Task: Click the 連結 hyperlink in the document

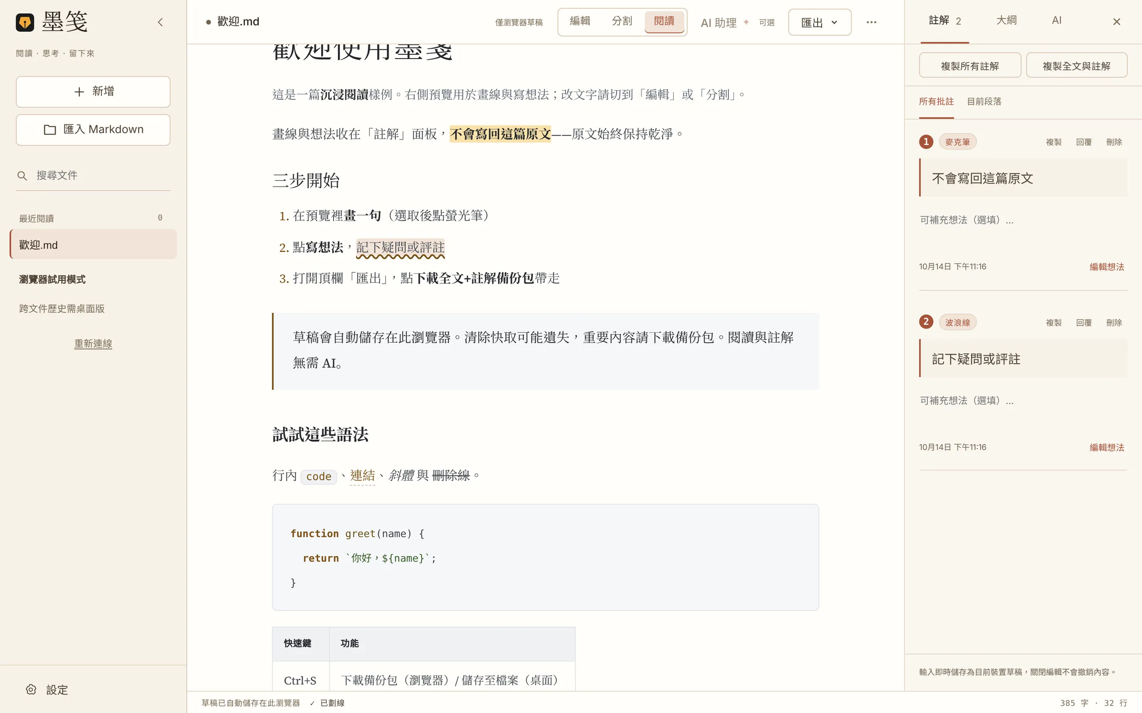Action: click(362, 475)
